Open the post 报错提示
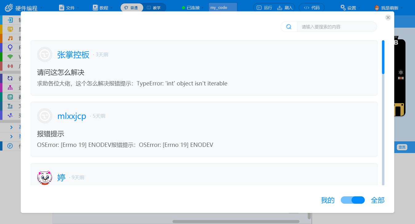 tap(51, 134)
